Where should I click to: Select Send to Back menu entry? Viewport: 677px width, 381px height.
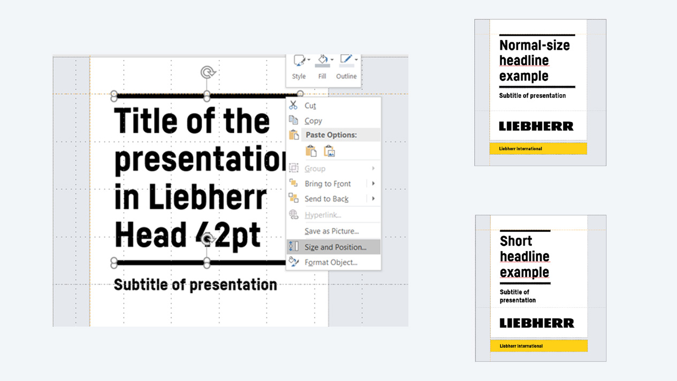coord(326,199)
